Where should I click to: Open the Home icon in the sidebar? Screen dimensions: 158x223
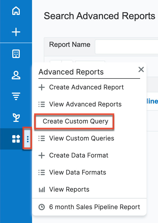(16, 11)
